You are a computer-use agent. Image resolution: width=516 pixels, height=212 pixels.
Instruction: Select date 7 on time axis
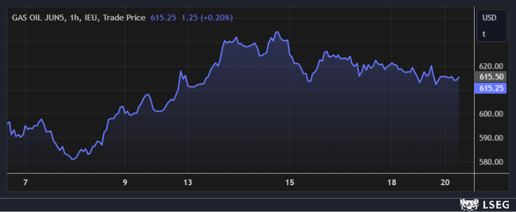[x=25, y=183]
